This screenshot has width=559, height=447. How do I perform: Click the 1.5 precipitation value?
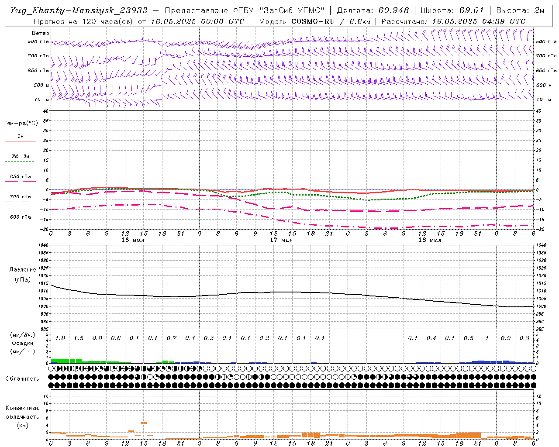(79, 338)
